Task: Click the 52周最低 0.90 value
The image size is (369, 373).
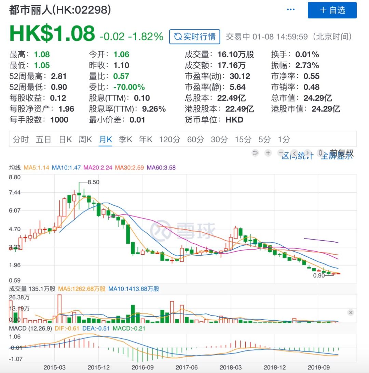Action: tap(59, 87)
